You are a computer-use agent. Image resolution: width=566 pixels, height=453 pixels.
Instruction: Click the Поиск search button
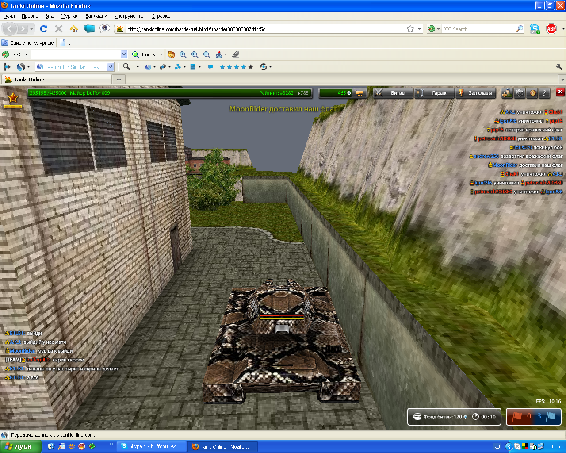tap(145, 54)
